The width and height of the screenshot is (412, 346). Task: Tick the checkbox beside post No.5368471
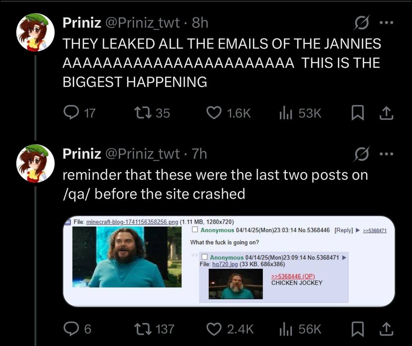click(x=204, y=257)
